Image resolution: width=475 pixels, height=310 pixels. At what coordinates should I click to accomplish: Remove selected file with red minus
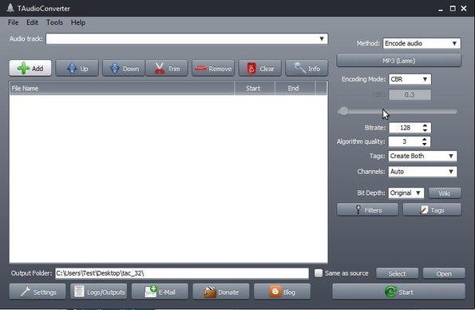pyautogui.click(x=213, y=68)
